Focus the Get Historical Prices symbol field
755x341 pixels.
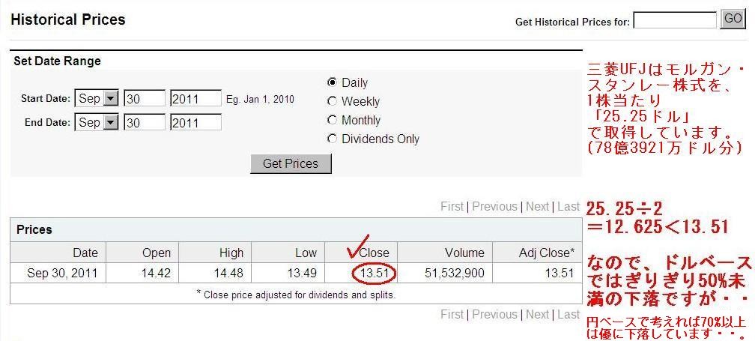click(675, 20)
